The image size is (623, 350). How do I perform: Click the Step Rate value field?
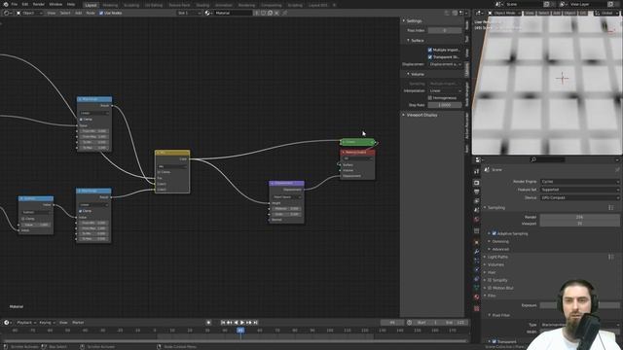pyautogui.click(x=445, y=105)
